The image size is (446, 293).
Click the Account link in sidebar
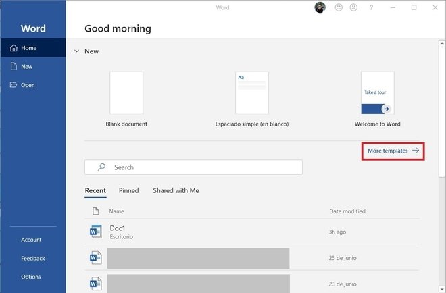31,240
